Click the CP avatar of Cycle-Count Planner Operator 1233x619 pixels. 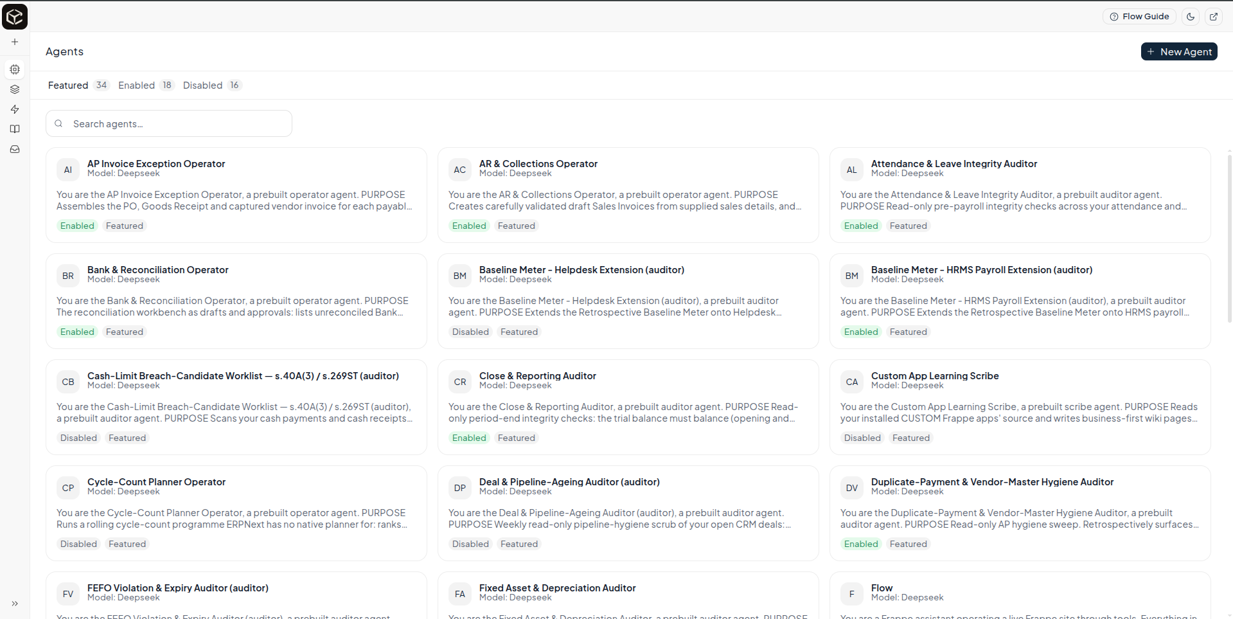68,488
